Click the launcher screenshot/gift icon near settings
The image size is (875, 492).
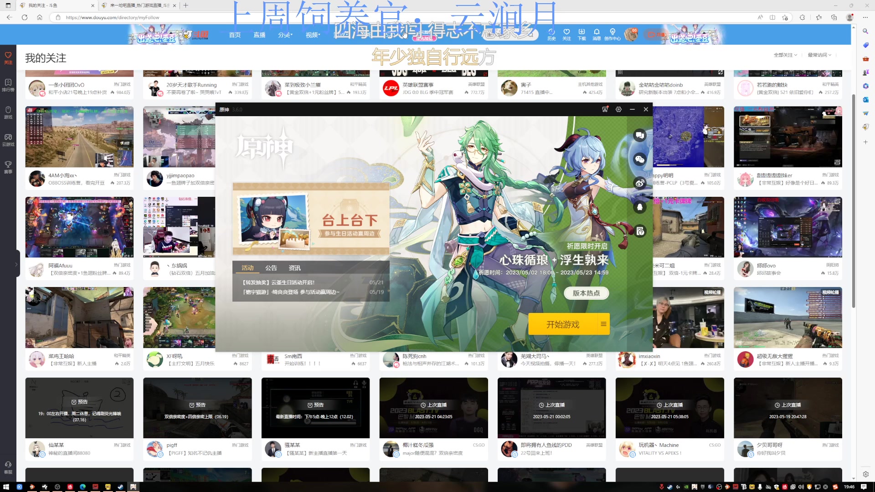(605, 109)
